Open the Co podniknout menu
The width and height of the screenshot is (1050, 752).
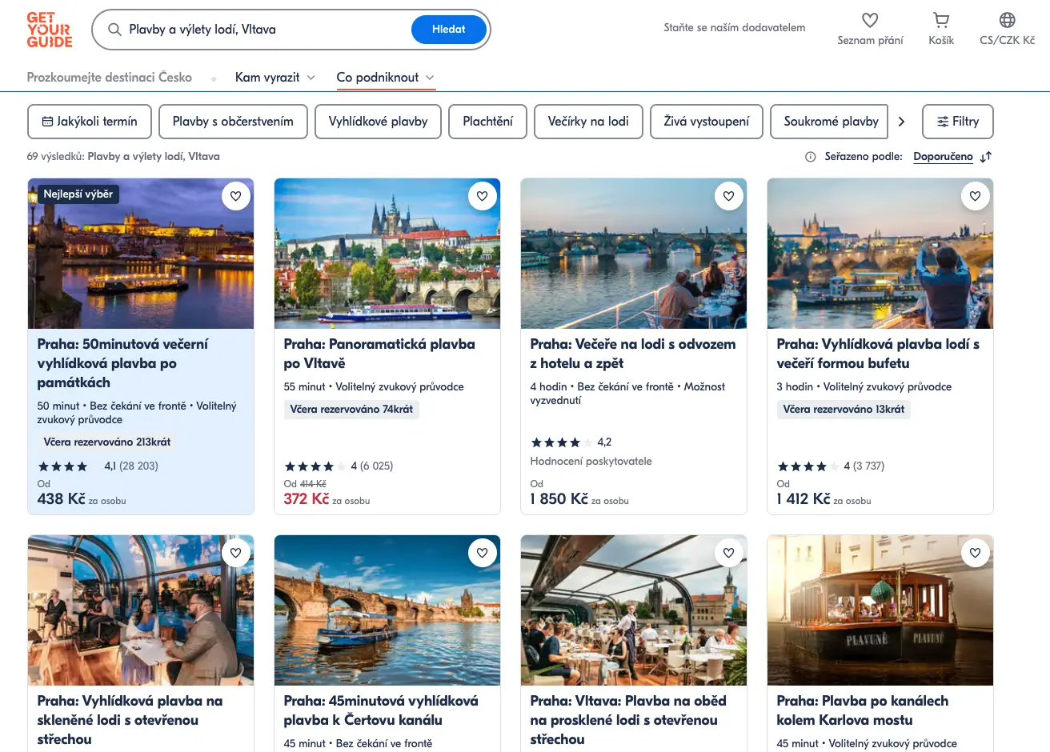point(385,78)
